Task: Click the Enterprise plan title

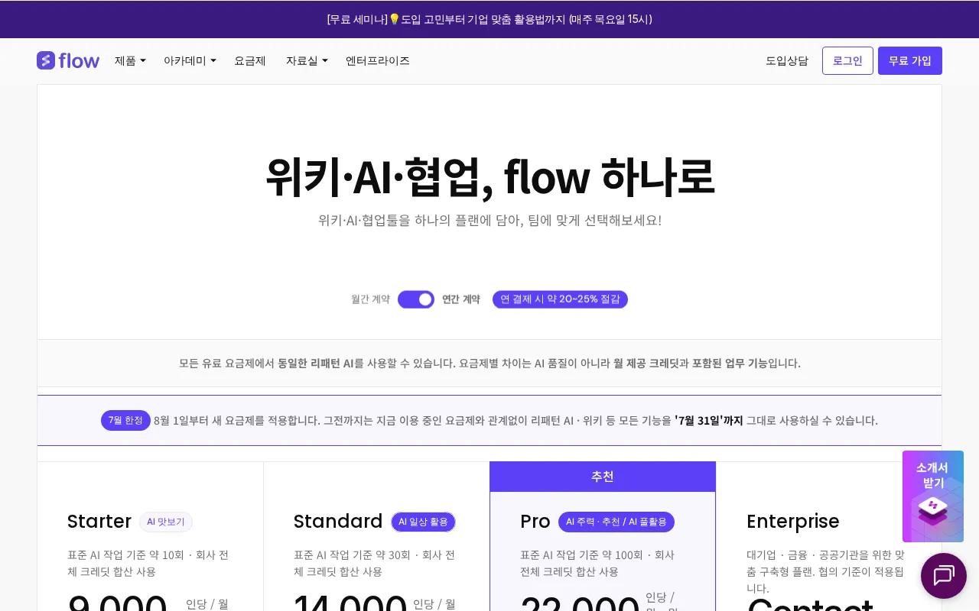Action: [x=793, y=522]
